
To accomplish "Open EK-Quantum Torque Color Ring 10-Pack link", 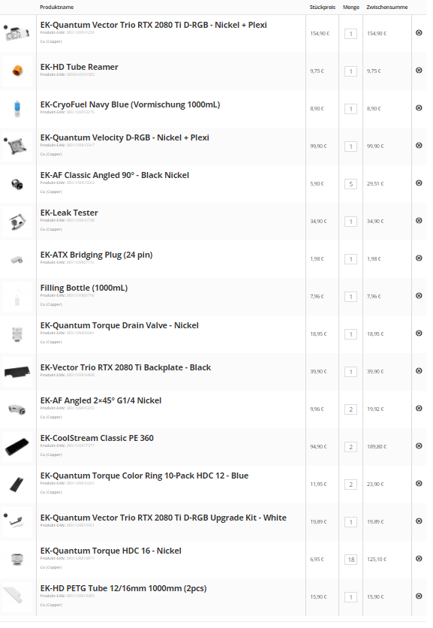I will (144, 476).
